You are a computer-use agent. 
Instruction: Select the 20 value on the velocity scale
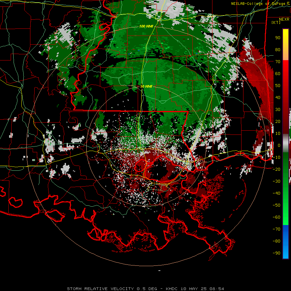(278, 121)
